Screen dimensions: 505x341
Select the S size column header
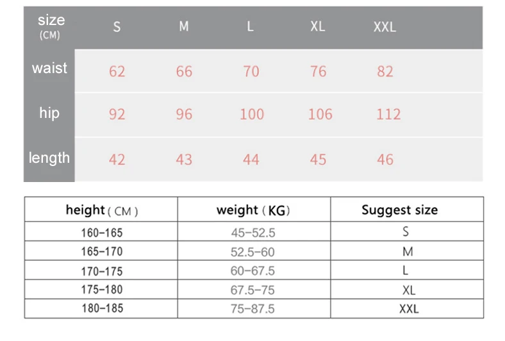point(117,27)
